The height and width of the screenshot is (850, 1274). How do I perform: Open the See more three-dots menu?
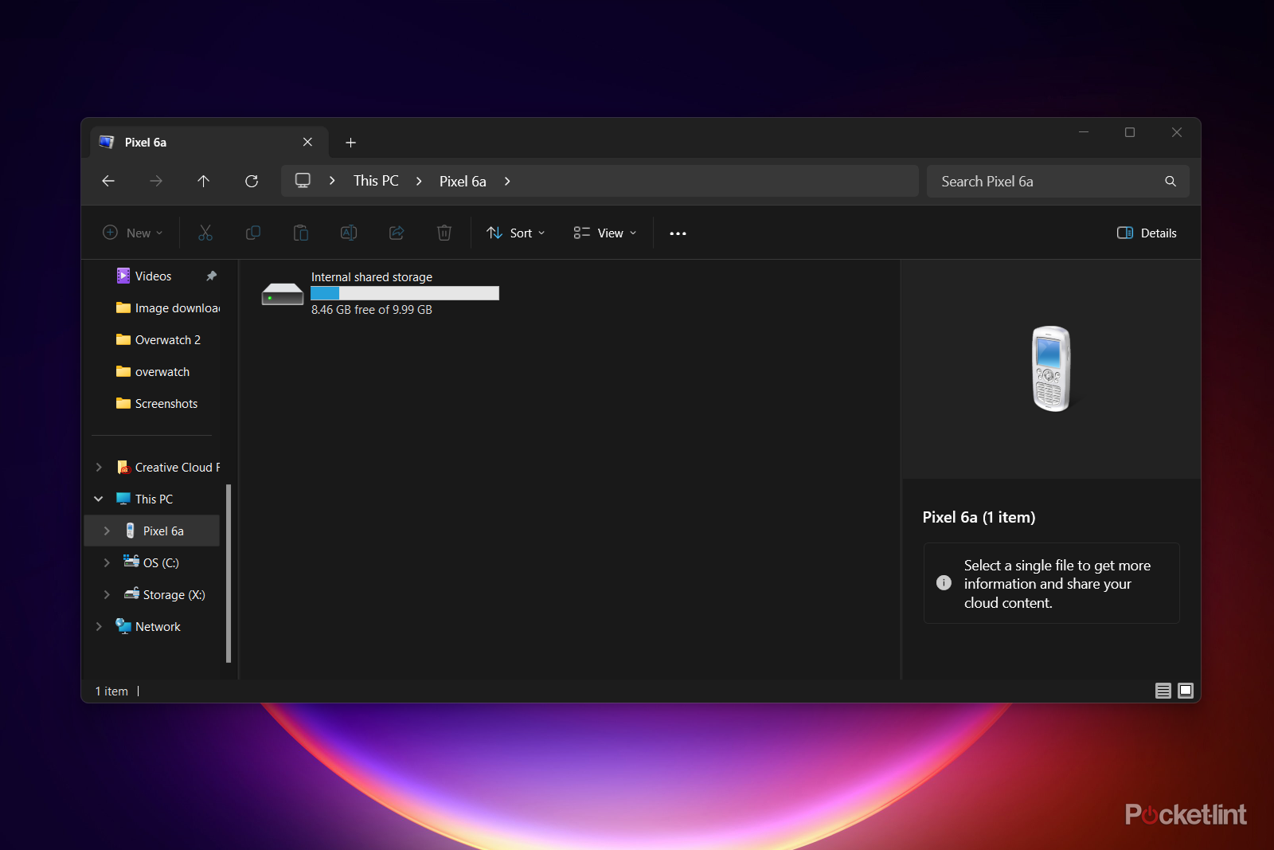[x=678, y=233]
